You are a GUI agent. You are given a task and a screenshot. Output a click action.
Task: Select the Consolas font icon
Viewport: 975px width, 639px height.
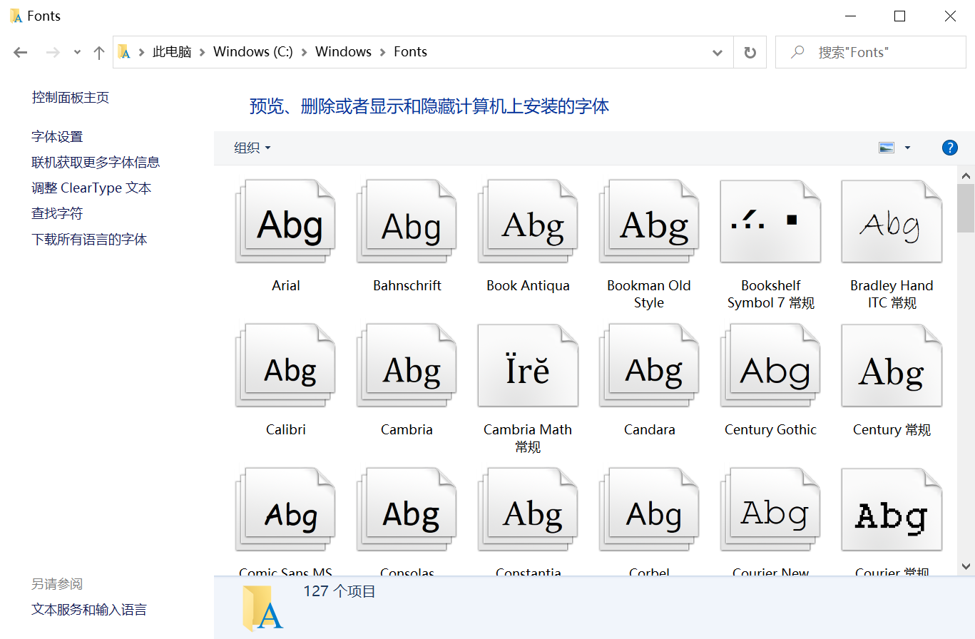[407, 510]
